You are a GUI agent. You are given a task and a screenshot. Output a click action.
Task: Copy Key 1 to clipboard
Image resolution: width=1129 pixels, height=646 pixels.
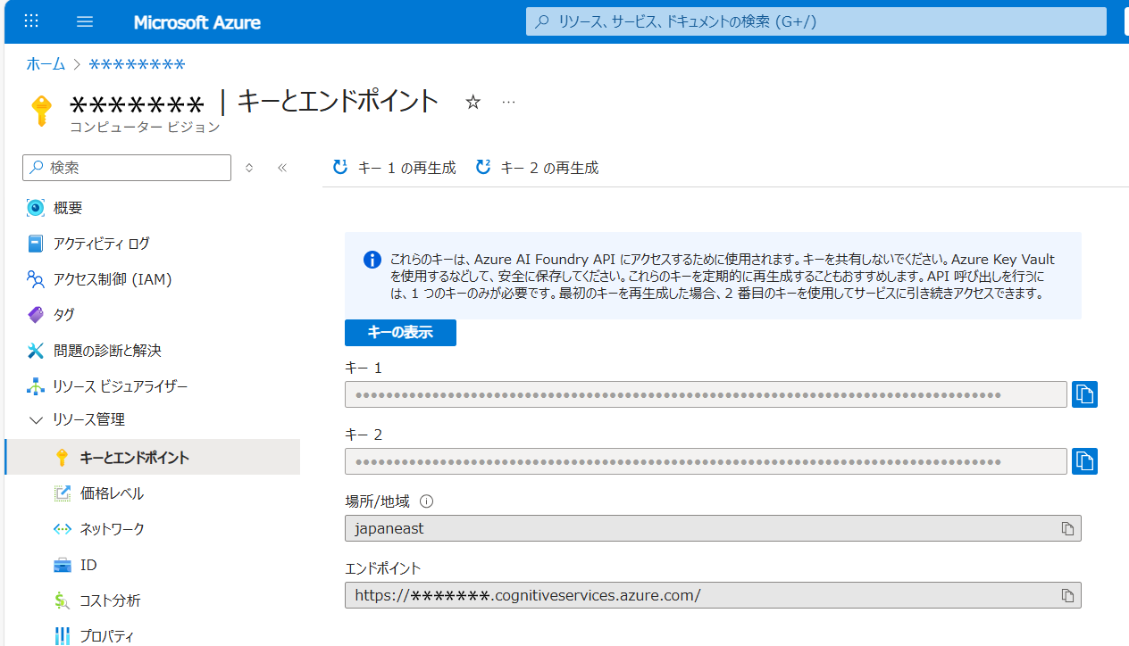1084,394
